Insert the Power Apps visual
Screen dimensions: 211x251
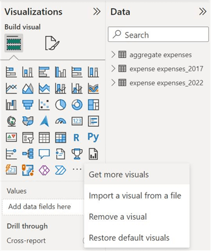pos(44,170)
